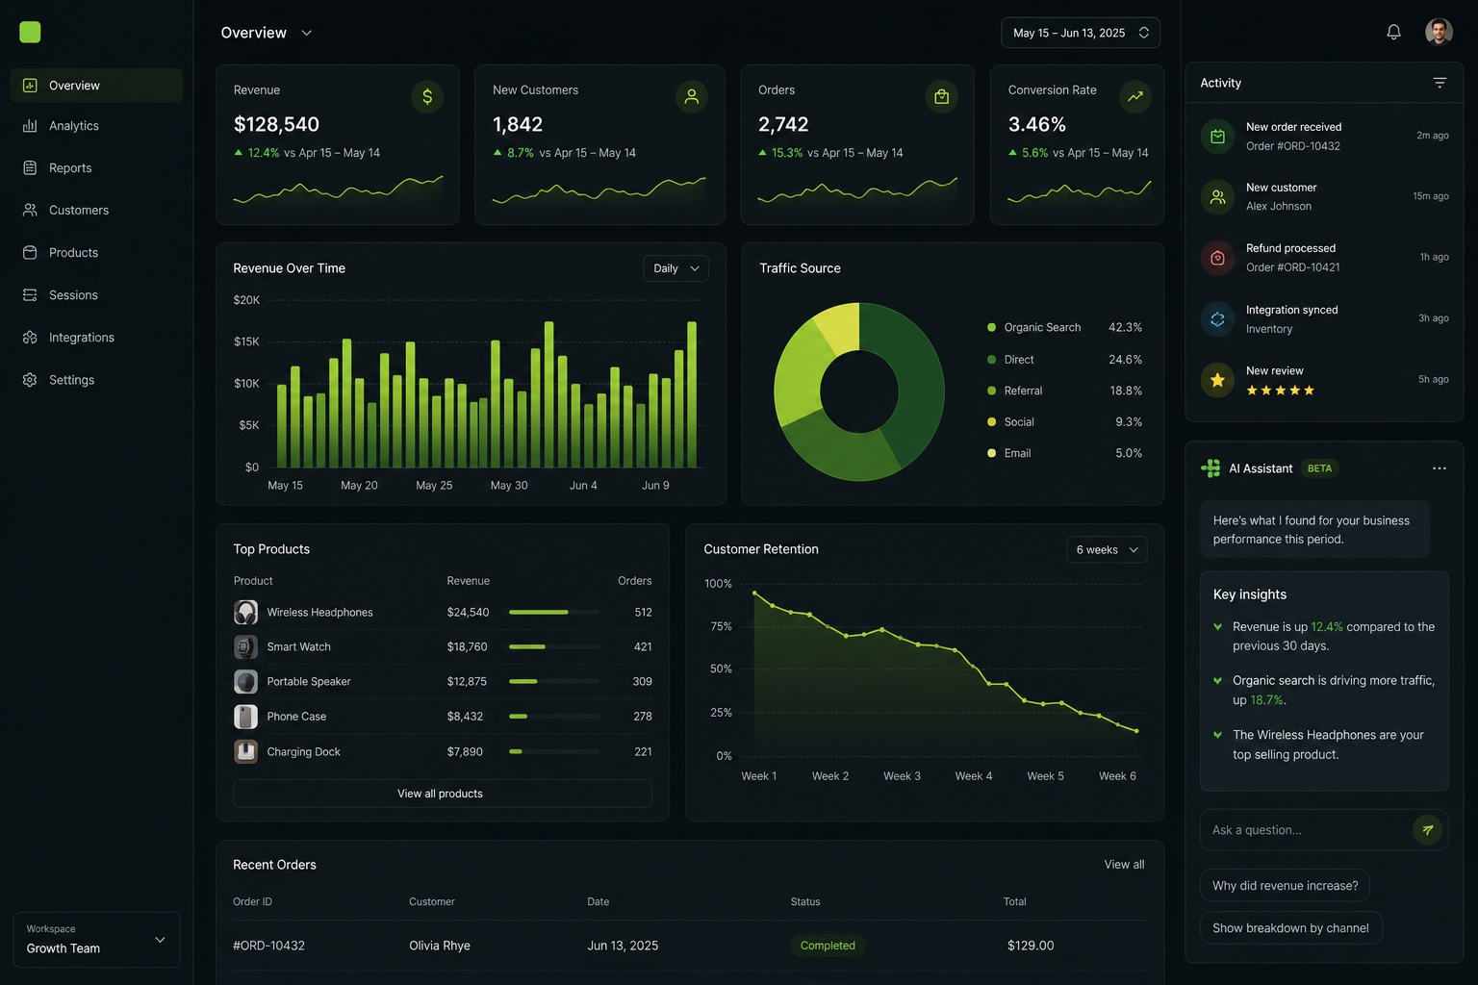Viewport: 1478px width, 985px height.
Task: Open AI Assistant more options menu
Action: 1440,468
